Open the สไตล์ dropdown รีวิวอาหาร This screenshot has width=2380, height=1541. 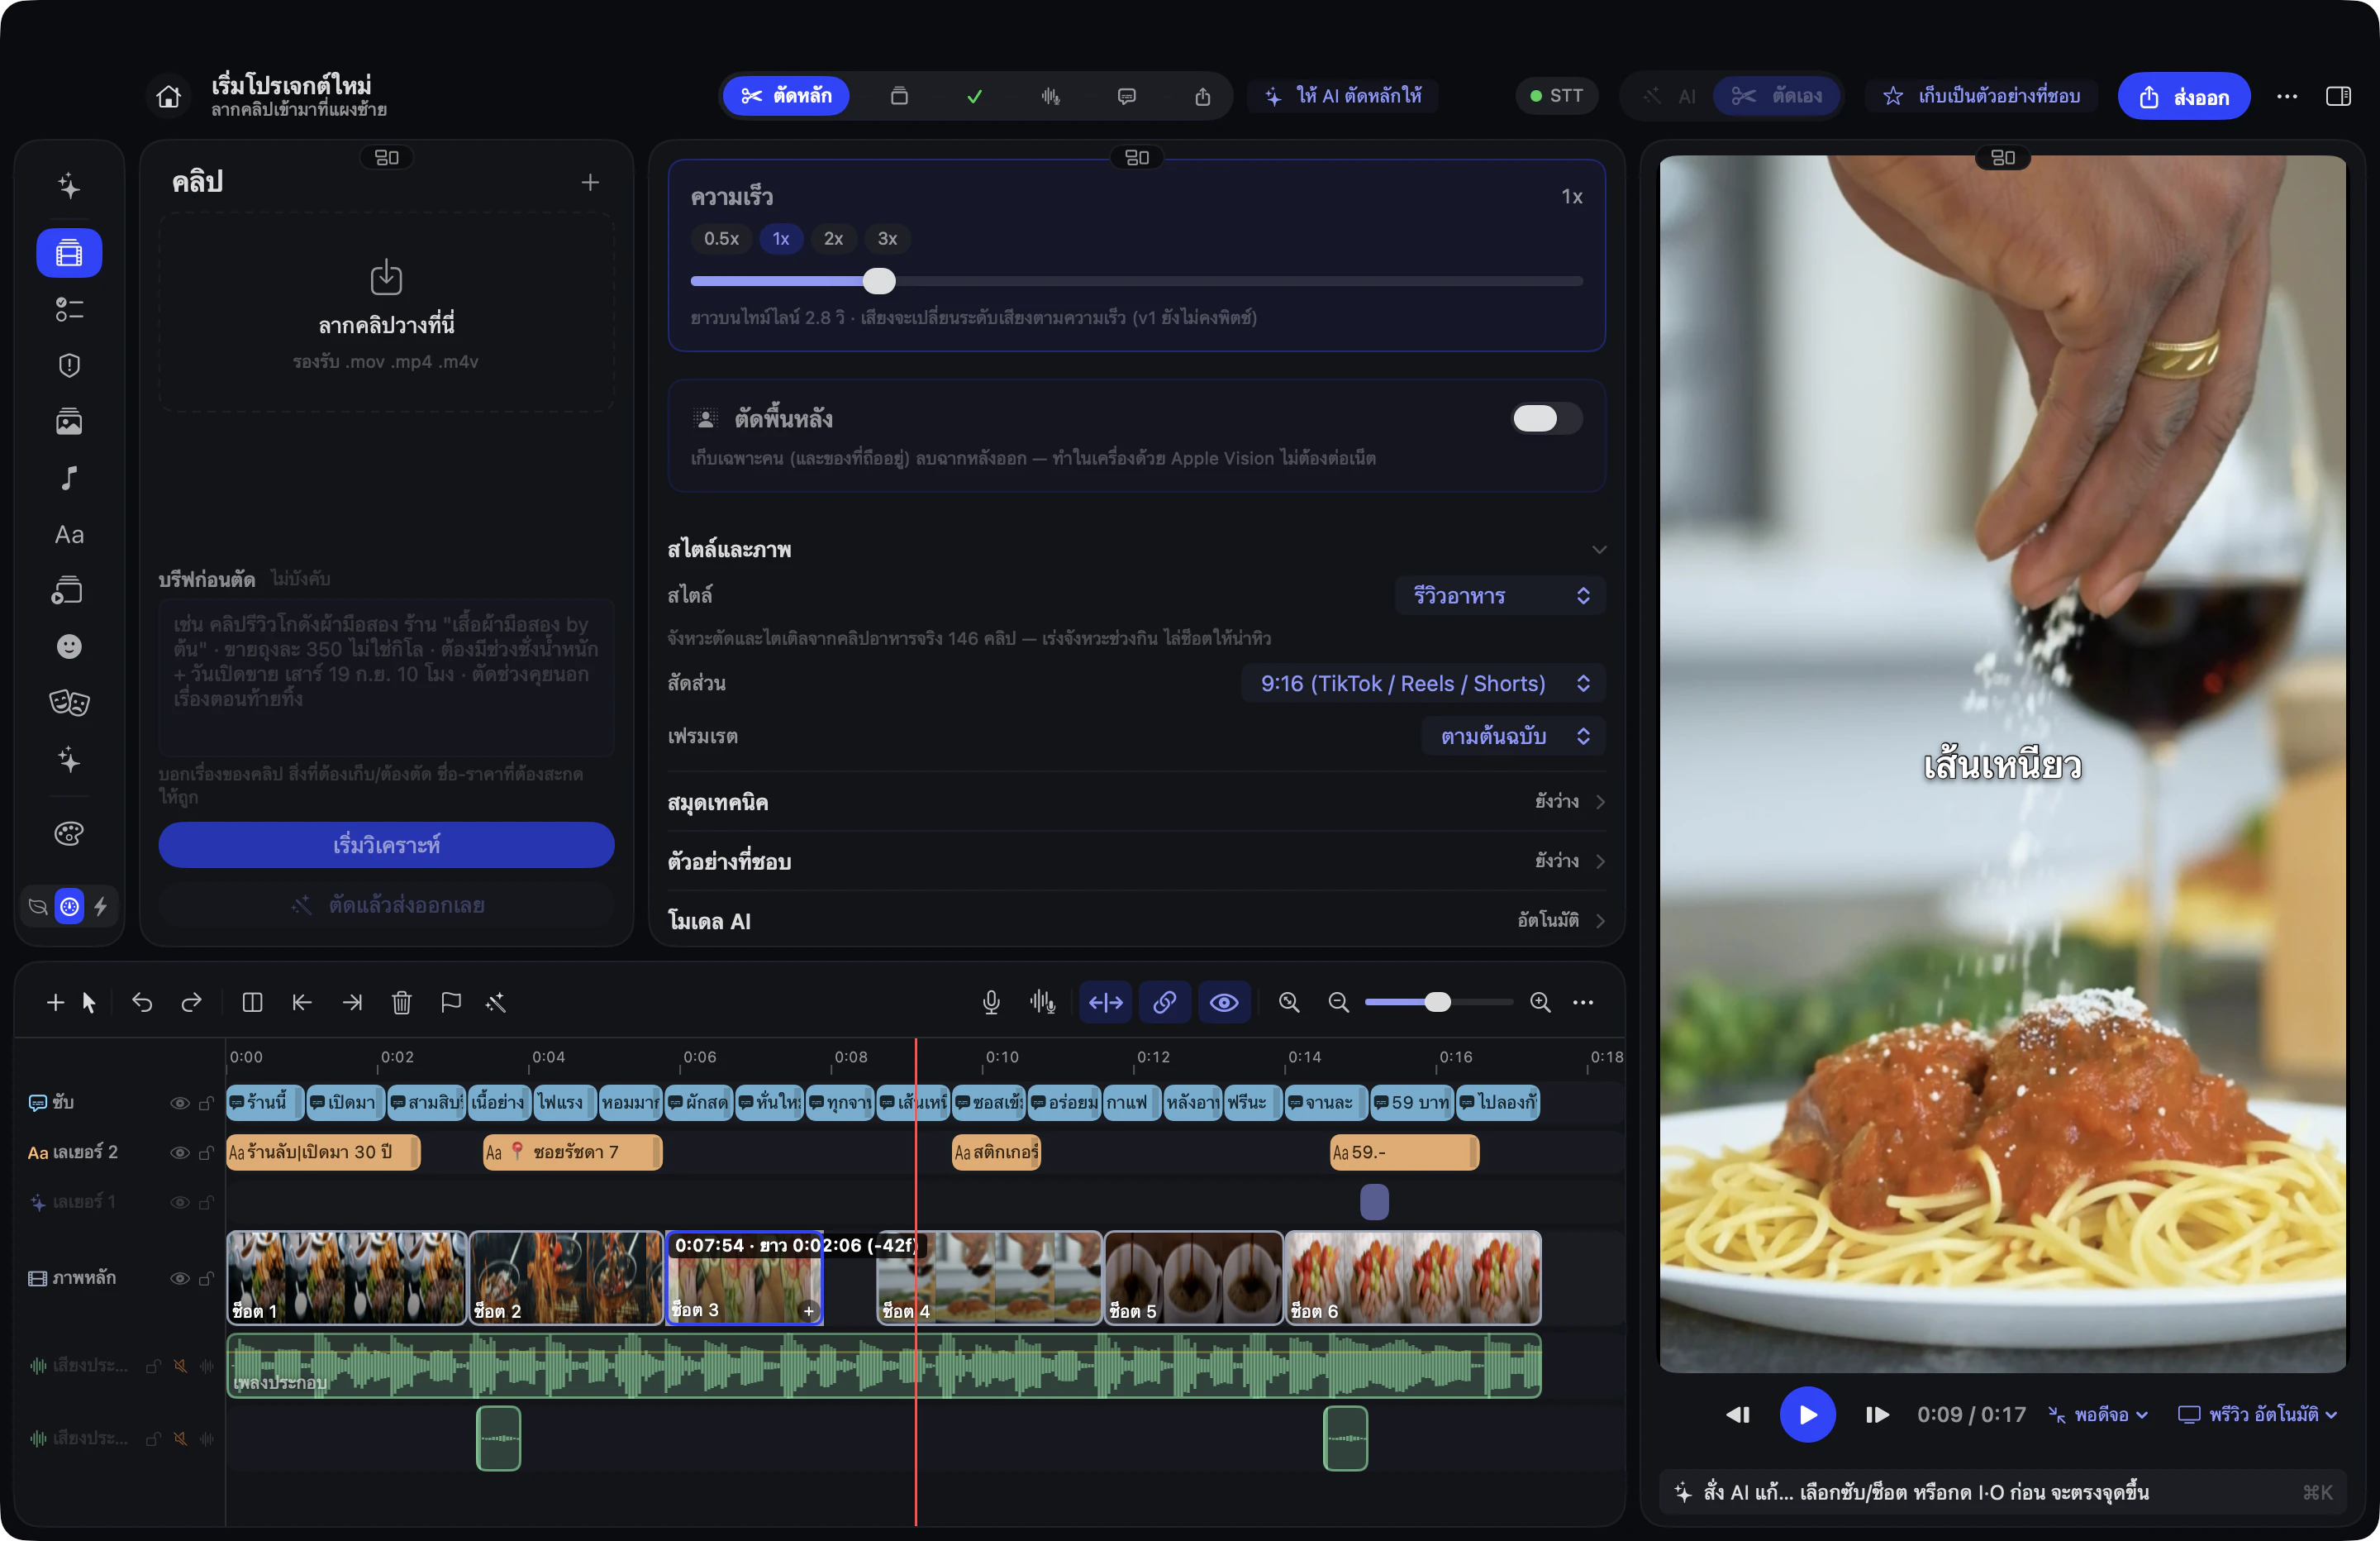[x=1499, y=595]
